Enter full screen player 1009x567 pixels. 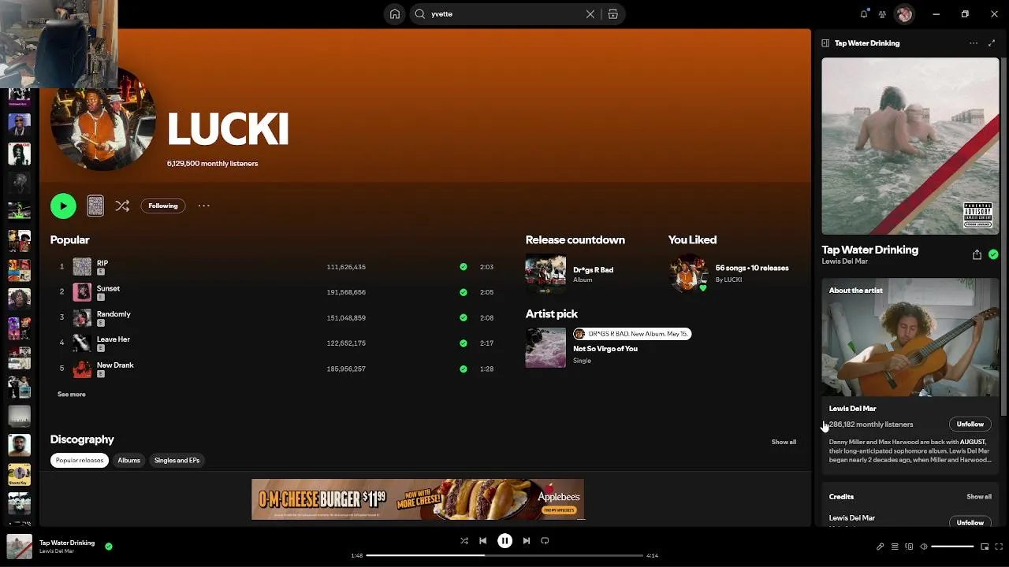click(999, 547)
